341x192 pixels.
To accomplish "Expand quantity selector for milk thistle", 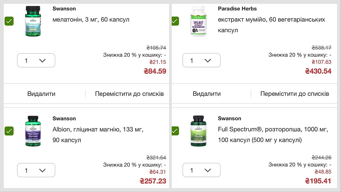I will click(201, 170).
